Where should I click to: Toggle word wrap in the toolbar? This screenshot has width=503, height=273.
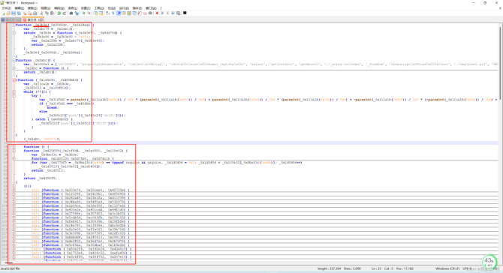(108, 13)
